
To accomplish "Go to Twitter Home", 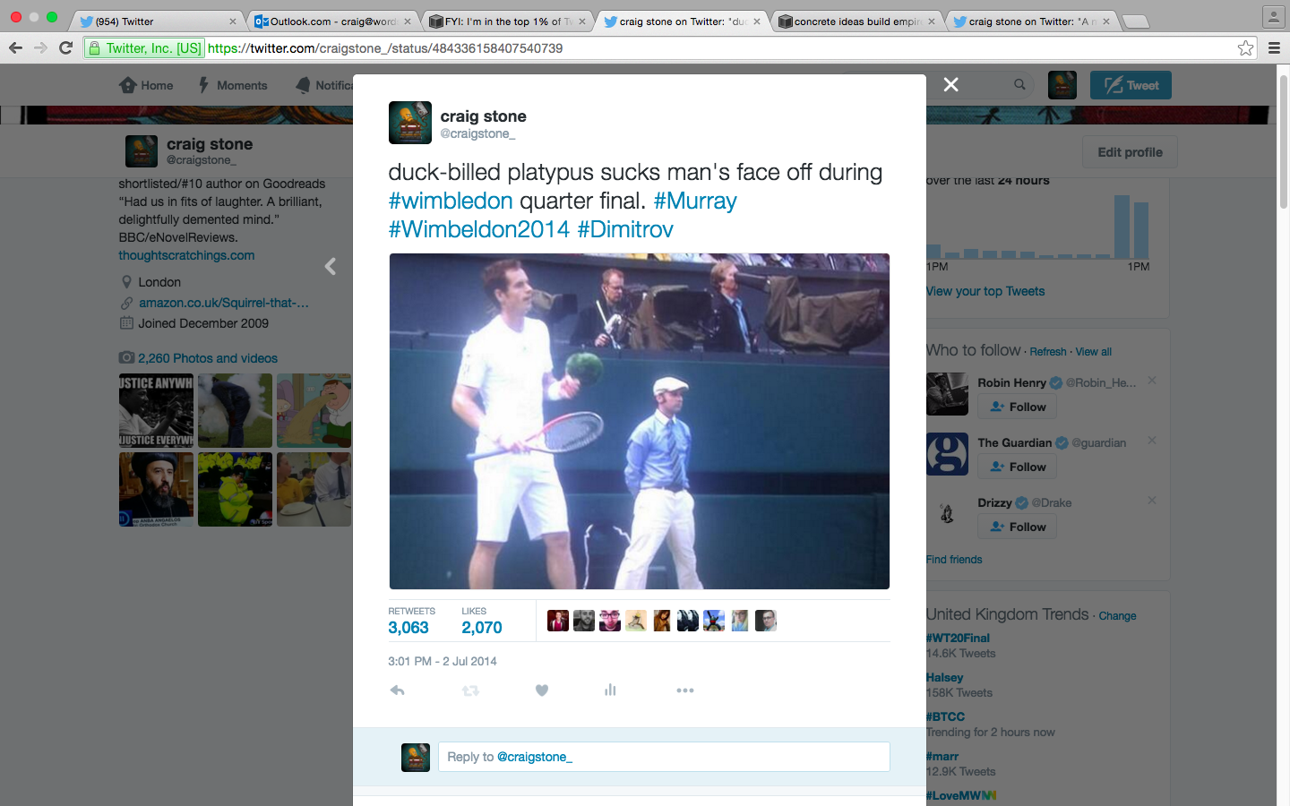I will (x=146, y=85).
